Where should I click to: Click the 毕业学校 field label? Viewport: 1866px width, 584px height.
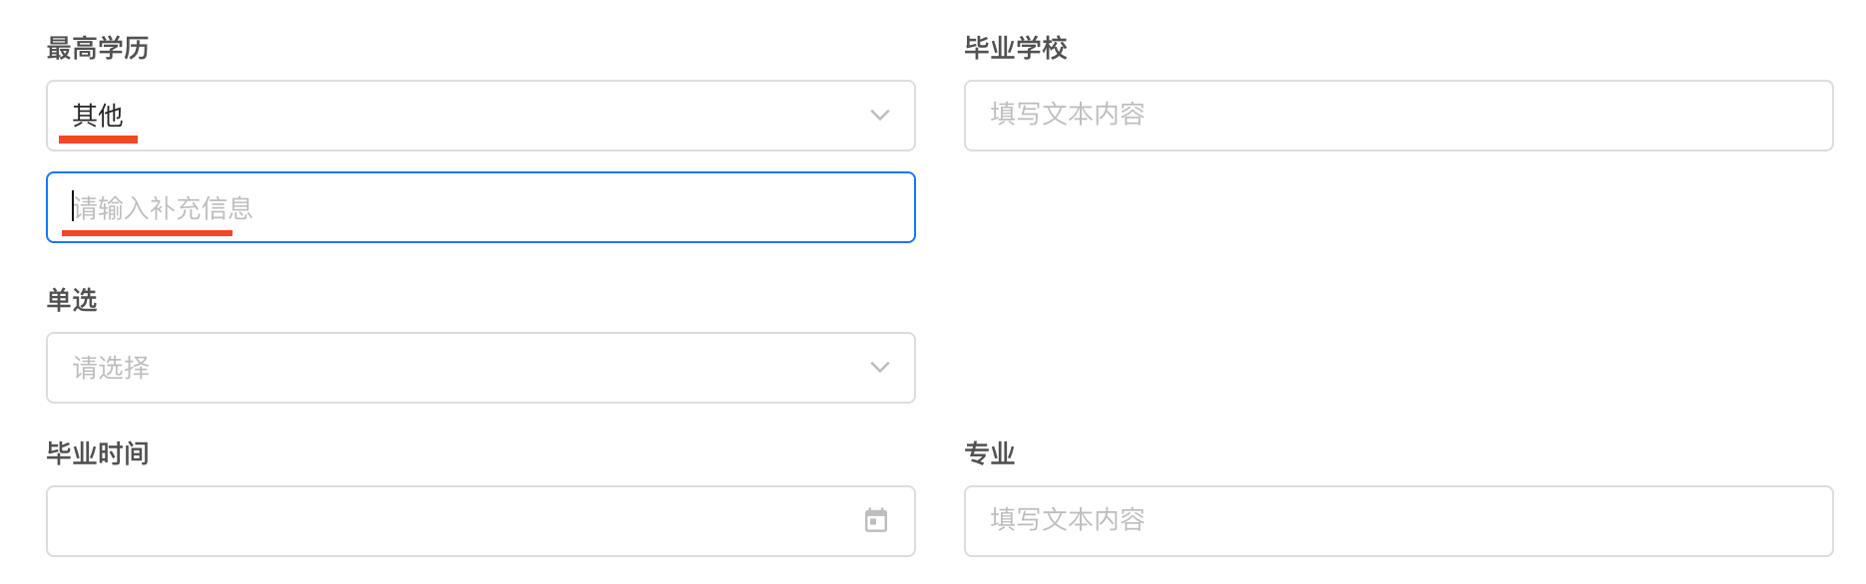pyautogui.click(x=1015, y=48)
